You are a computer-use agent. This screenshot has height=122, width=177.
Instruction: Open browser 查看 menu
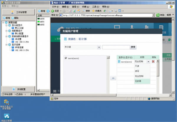point(76,7)
